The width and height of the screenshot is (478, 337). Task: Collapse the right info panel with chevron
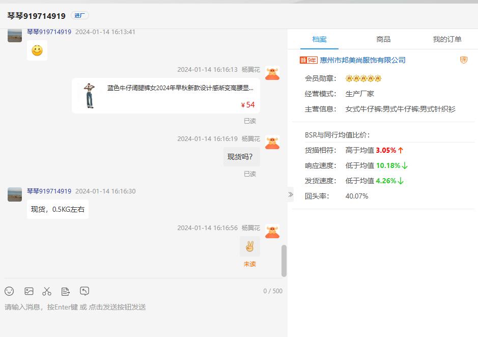pyautogui.click(x=291, y=194)
